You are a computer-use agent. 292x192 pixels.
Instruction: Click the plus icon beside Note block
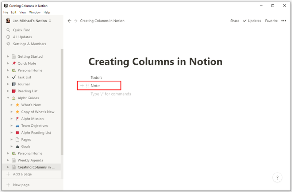coord(82,86)
